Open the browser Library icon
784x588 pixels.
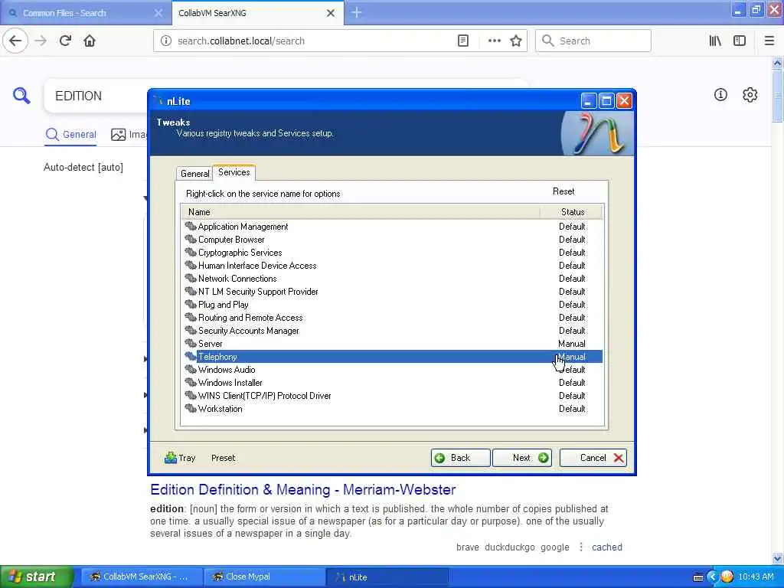tap(715, 41)
